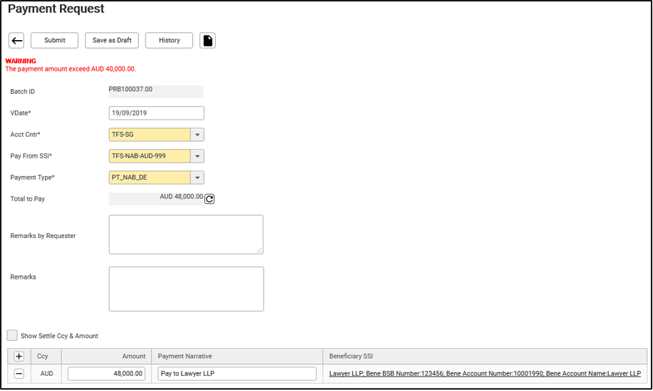Select the Amount field showing 48,000.00

coord(106,374)
